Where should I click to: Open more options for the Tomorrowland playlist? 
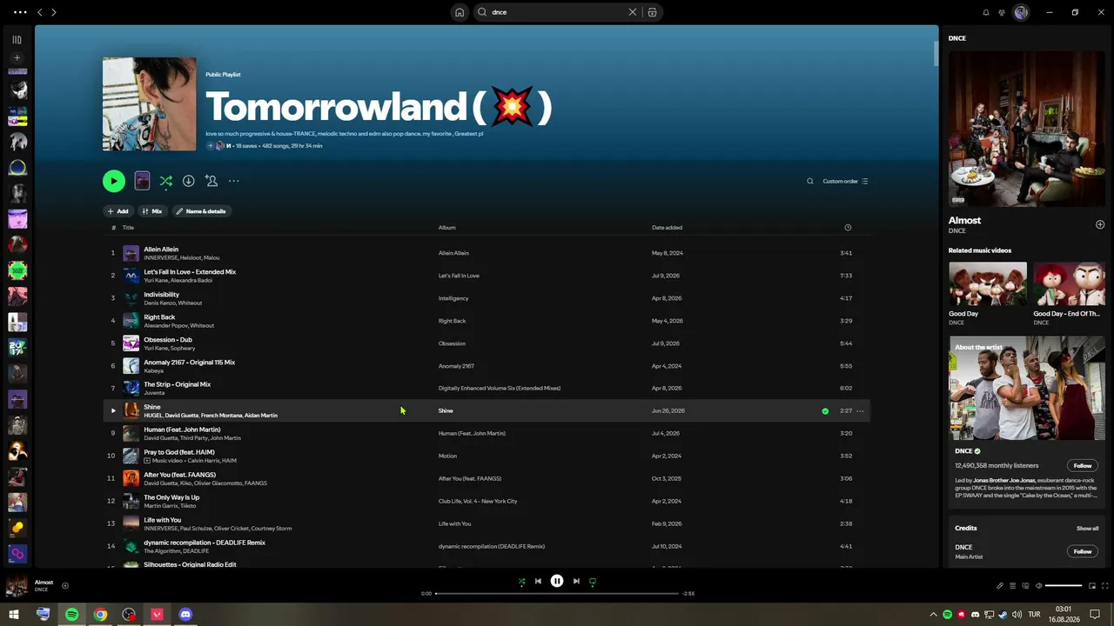pos(233,181)
